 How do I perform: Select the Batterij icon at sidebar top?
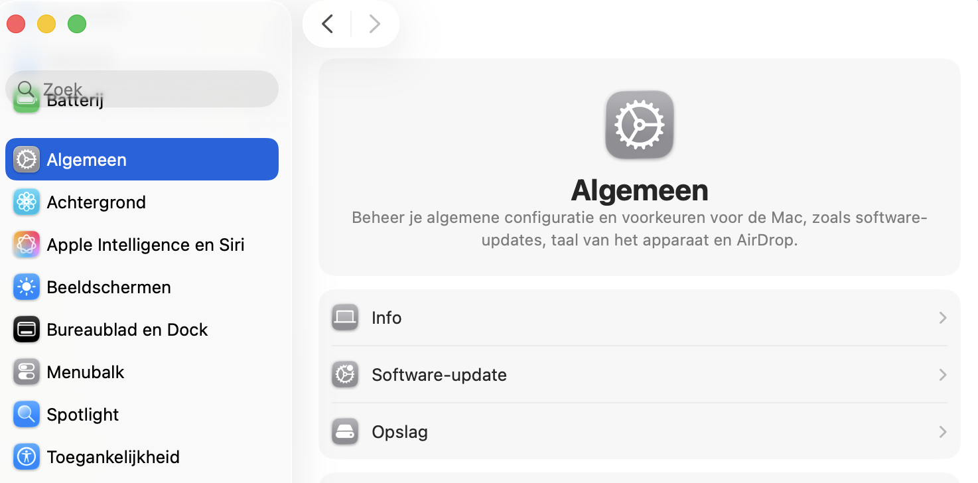pos(26,100)
